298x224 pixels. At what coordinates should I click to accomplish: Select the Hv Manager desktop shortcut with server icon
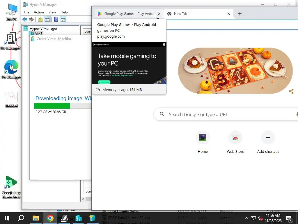10,41
